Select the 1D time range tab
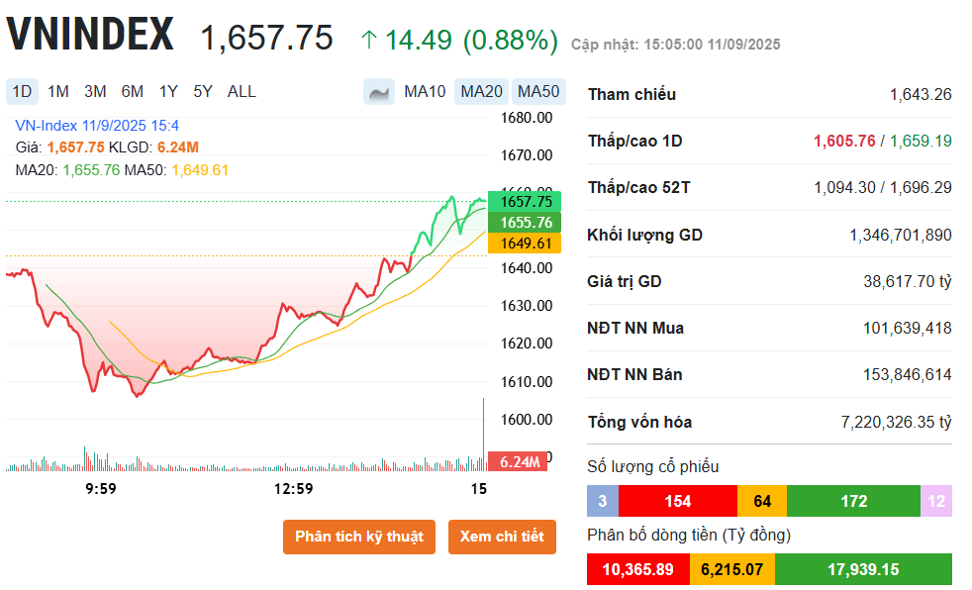This screenshot has width=972, height=590. (x=23, y=92)
